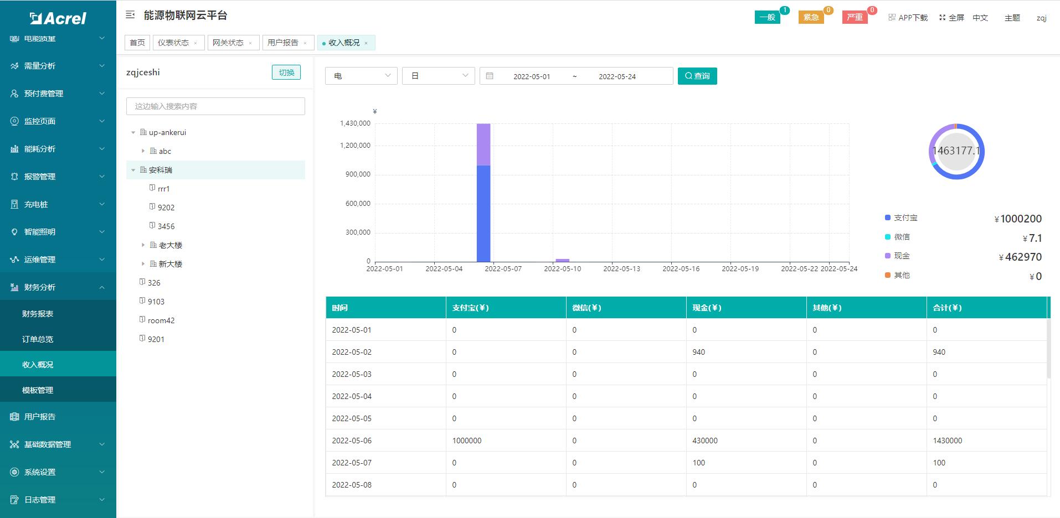
Task: Select the 监控页面 monitor icon
Action: pyautogui.click(x=14, y=121)
